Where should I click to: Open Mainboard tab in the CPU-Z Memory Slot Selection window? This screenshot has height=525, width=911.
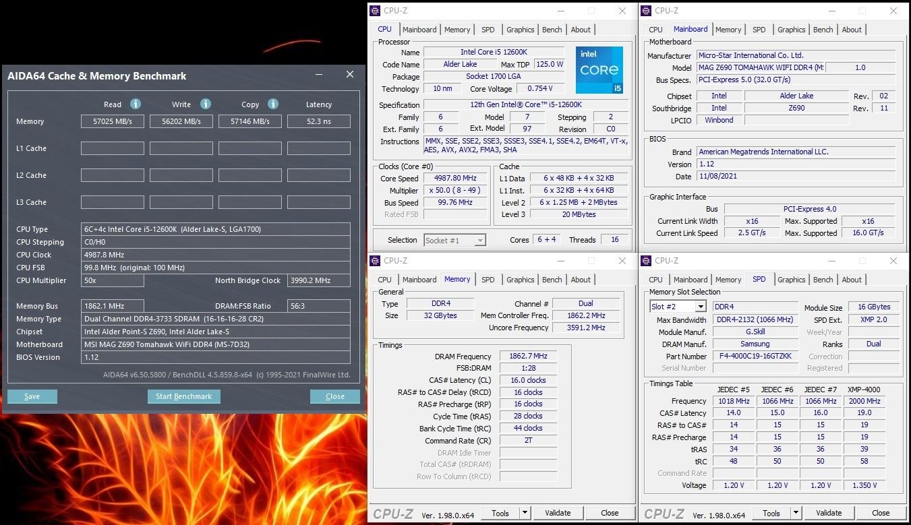point(690,280)
